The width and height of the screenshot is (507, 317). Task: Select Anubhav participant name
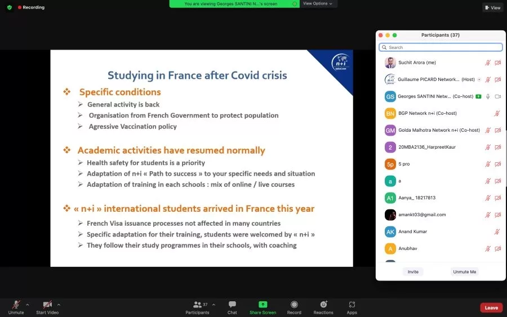407,248
